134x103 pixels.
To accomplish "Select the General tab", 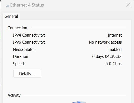I will (x=11, y=16).
